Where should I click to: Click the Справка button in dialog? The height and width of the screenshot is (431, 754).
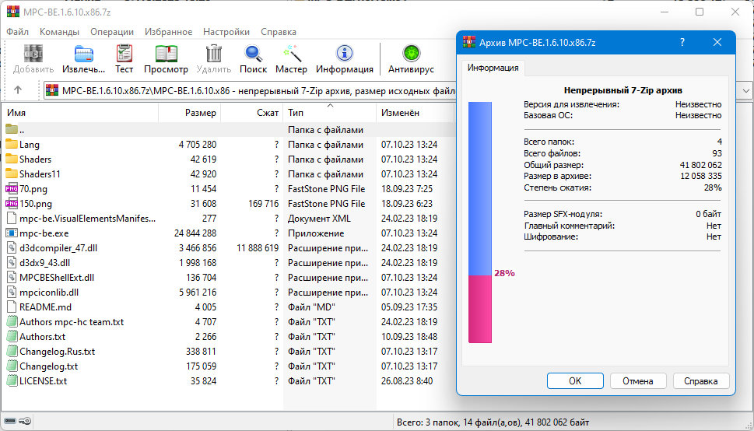point(701,381)
